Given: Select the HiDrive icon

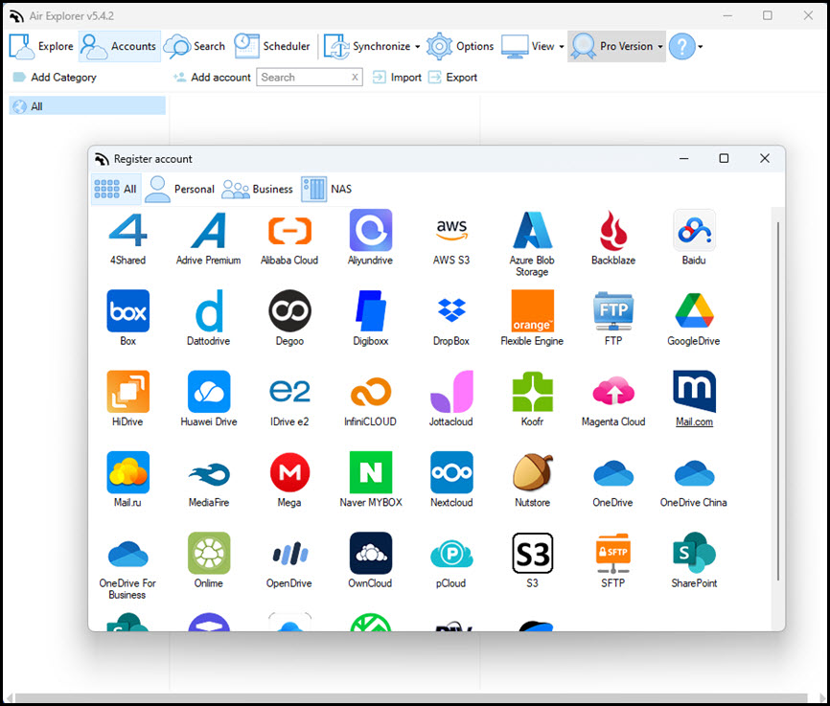Looking at the screenshot, I should pos(128,392).
